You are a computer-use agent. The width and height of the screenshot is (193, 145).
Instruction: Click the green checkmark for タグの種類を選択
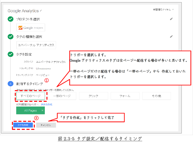(10, 37)
